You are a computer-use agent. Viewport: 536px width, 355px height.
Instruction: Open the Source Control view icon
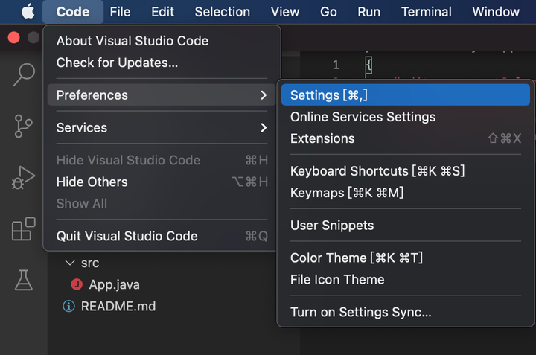(24, 126)
